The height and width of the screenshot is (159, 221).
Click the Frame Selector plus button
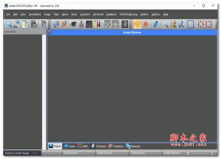coord(212,153)
